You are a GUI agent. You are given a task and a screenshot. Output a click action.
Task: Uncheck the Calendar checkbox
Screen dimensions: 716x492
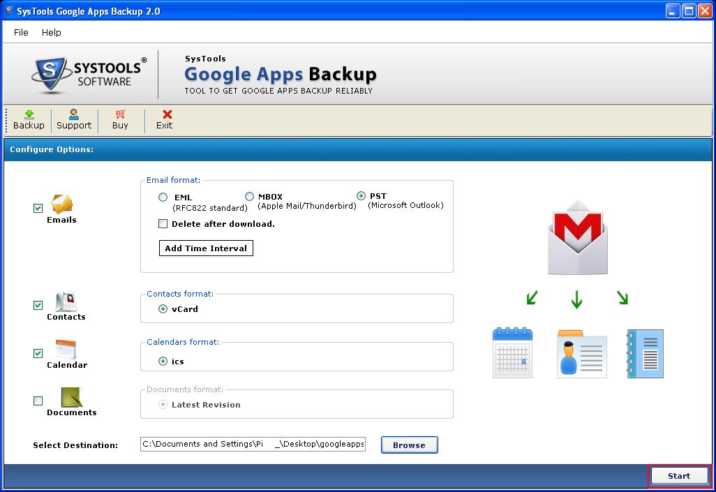(38, 353)
